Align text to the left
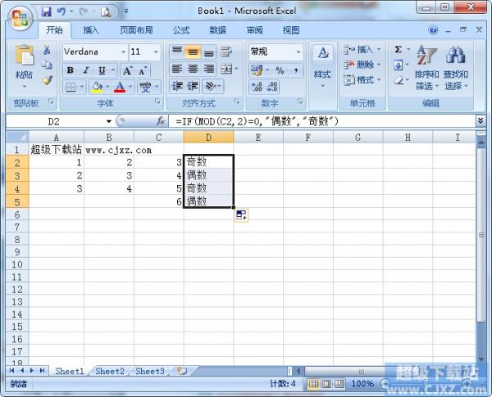 [177, 69]
